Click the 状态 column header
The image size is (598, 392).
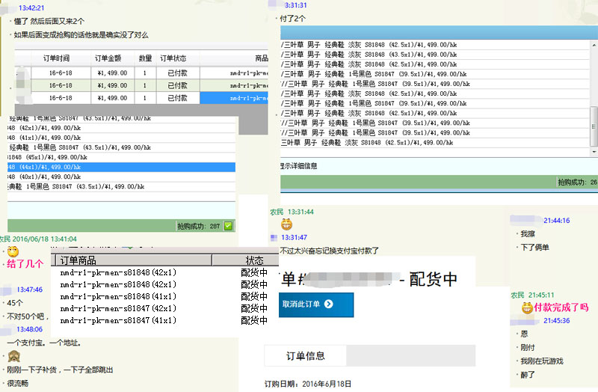pos(254,260)
